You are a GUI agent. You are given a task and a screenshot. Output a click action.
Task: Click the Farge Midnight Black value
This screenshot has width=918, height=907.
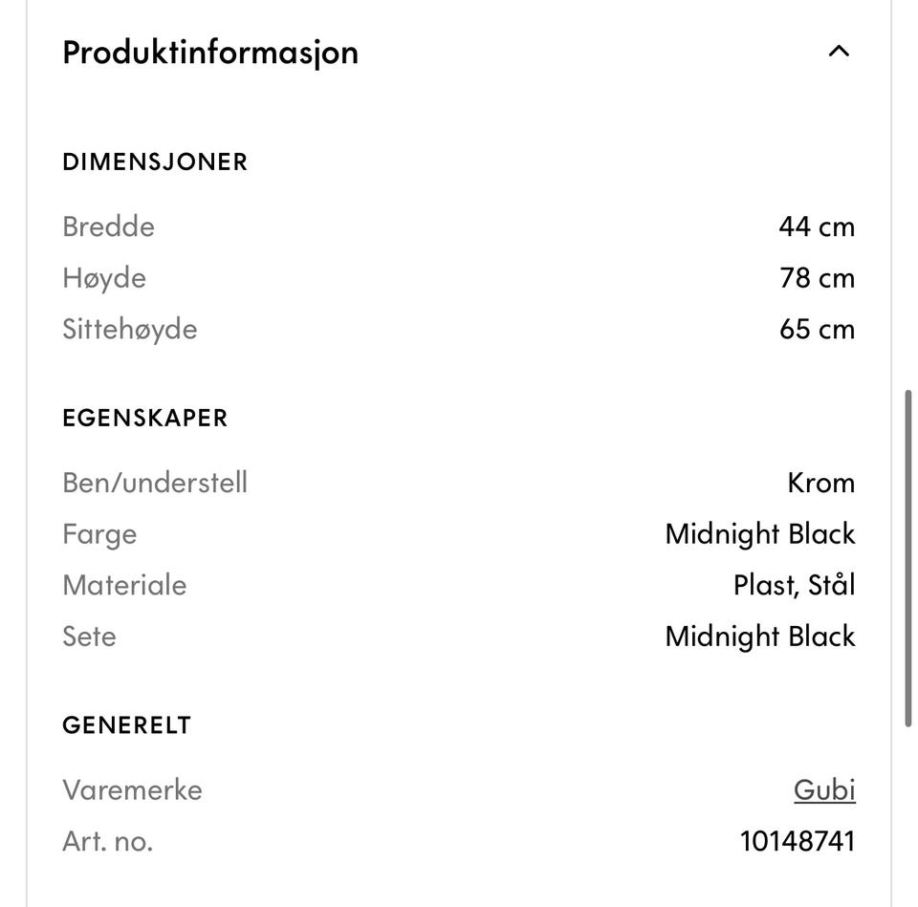click(760, 534)
